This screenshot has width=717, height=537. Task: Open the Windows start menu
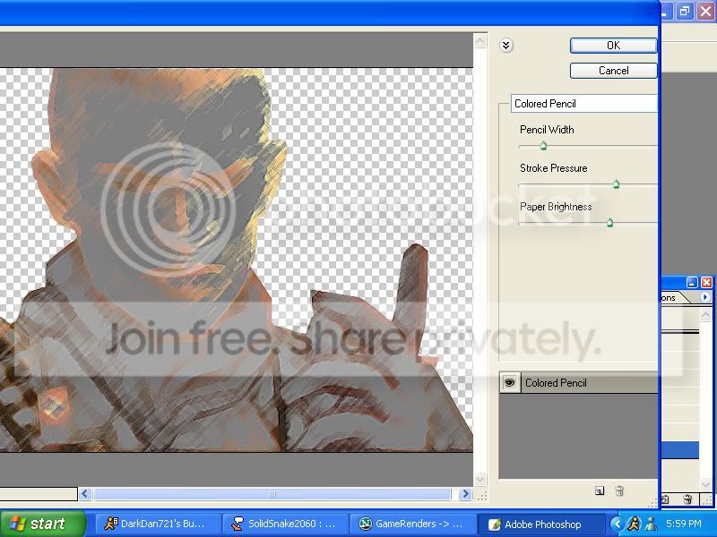coord(42,524)
